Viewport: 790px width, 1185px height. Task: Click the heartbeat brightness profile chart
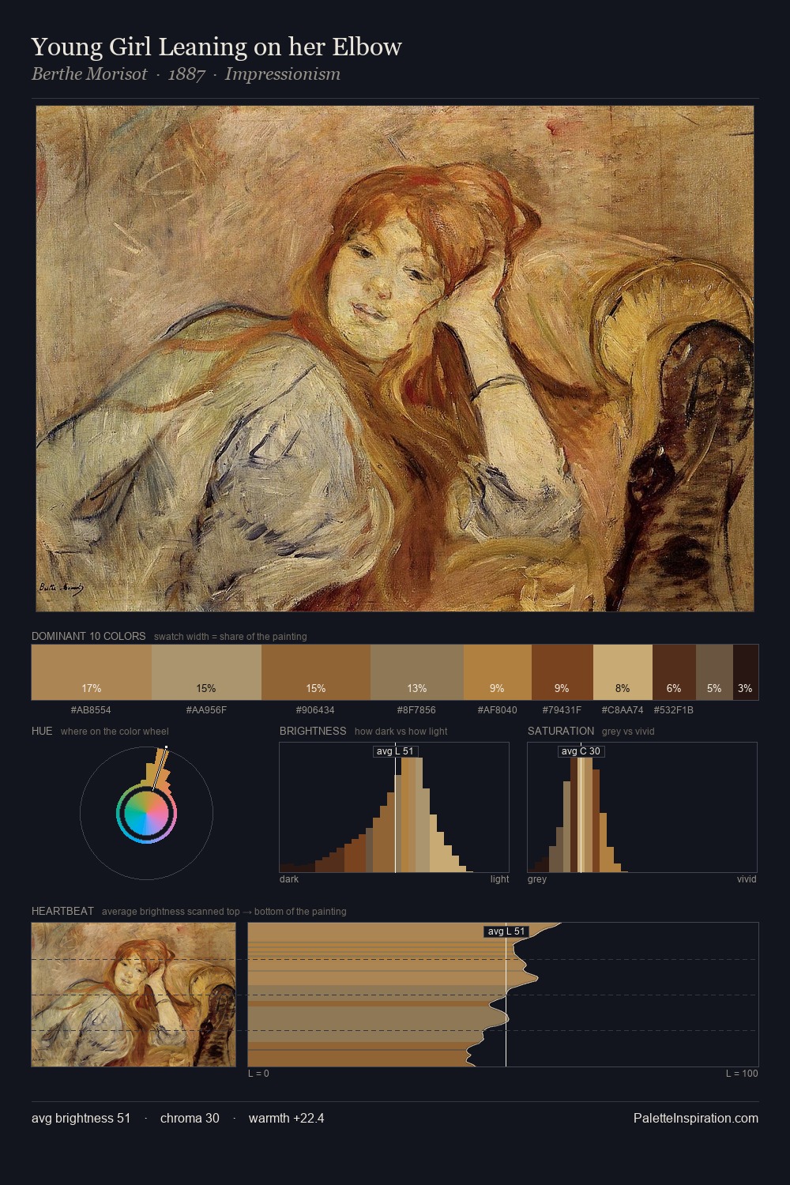click(503, 995)
